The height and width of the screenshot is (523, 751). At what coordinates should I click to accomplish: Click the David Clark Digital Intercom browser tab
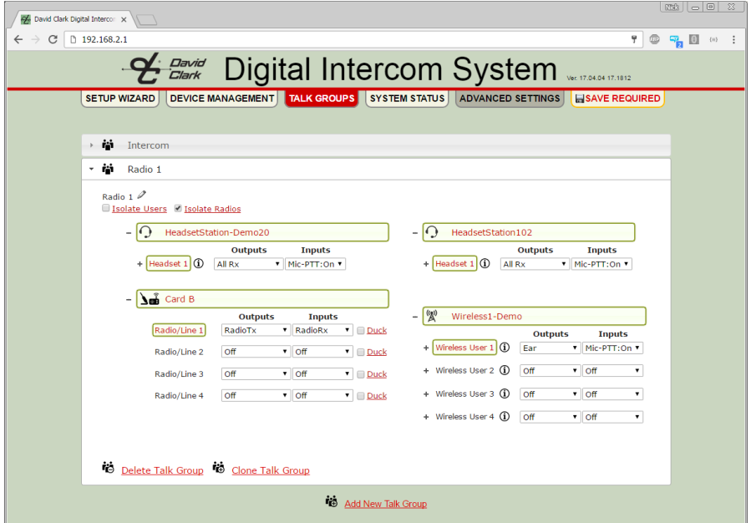(x=74, y=19)
